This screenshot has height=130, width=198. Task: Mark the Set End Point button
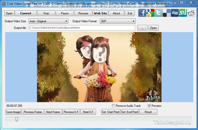coord(130,112)
